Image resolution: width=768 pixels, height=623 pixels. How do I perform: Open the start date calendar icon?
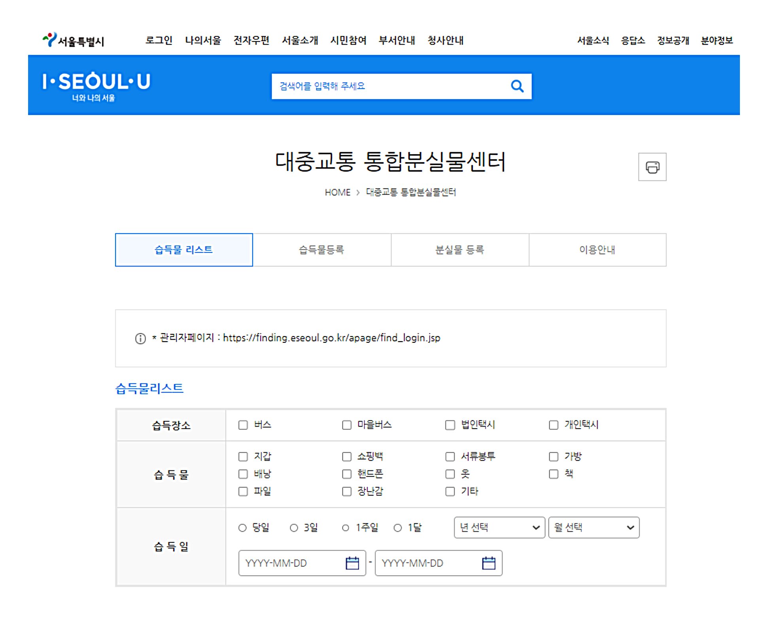(x=352, y=563)
